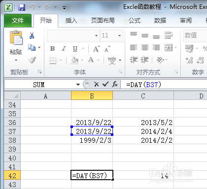Viewport: 207px width, 189px height.
Task: Select row 38 header
Action: (x=12, y=140)
